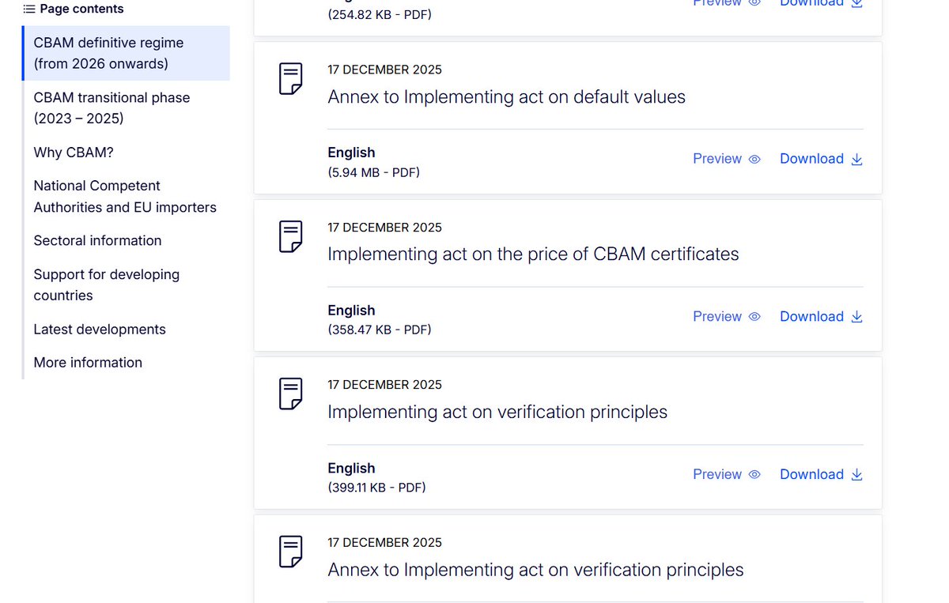Preview the price of CBAM certificates act
The height and width of the screenshot is (603, 949).
click(717, 317)
